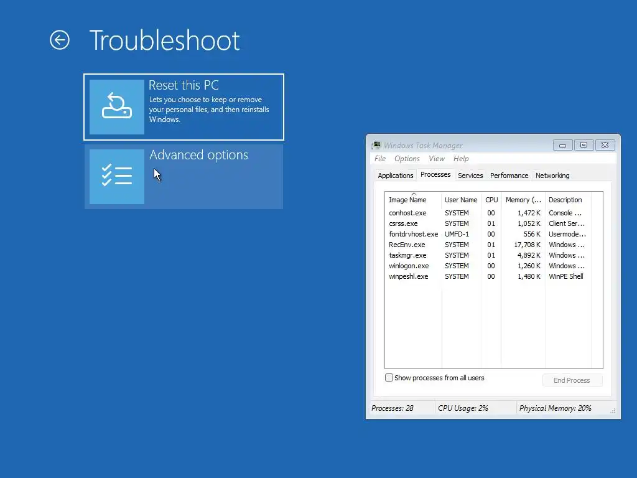Screen dimensions: 637x478
Task: Click the Troubleshoot heading
Action: [164, 40]
